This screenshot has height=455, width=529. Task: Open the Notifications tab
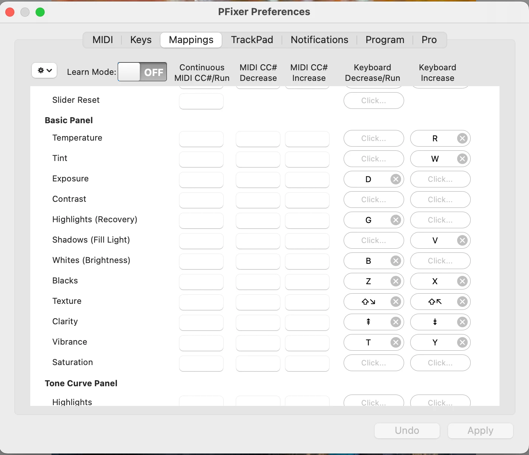point(319,40)
